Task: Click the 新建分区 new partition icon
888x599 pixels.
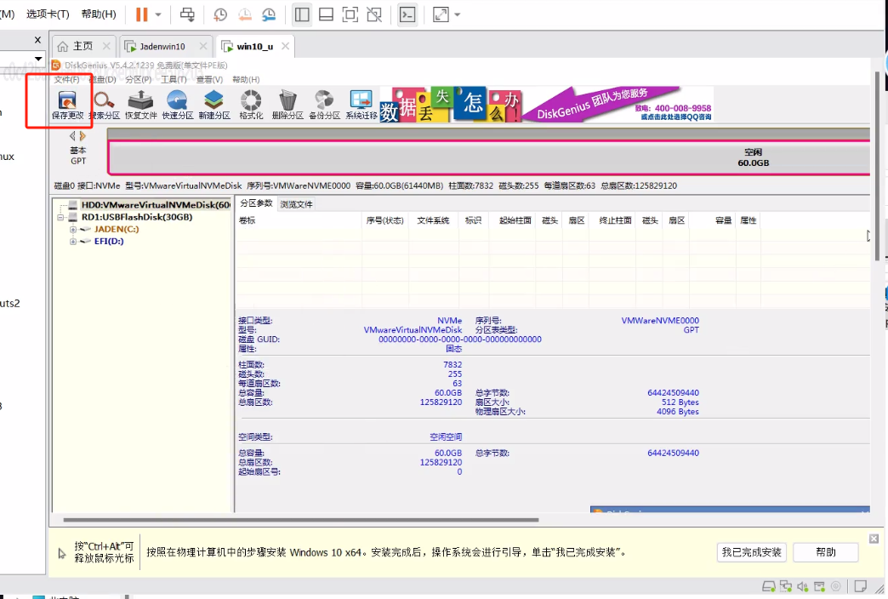Action: point(214,105)
